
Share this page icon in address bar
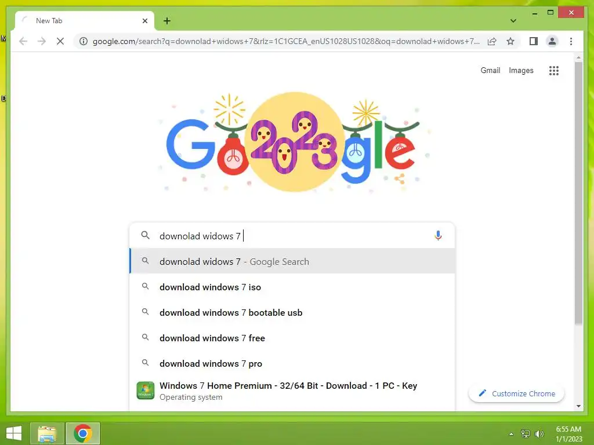pos(492,41)
